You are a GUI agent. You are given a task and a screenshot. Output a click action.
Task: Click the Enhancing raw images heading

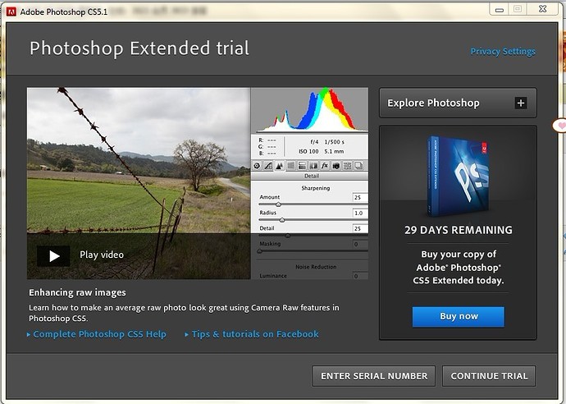pos(77,292)
